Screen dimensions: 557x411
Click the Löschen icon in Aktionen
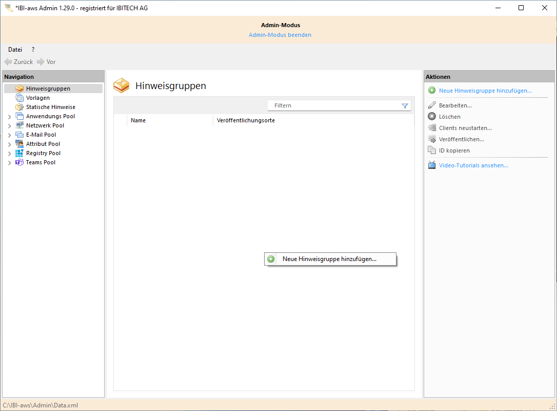(x=432, y=117)
